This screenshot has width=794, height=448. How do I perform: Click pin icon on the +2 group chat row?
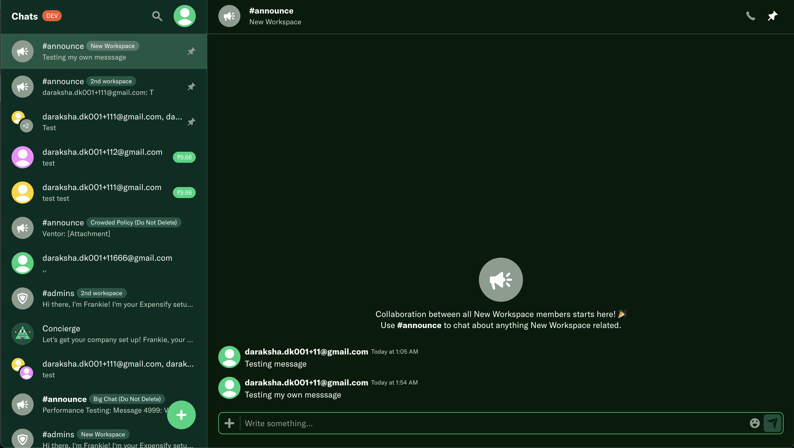click(x=191, y=122)
